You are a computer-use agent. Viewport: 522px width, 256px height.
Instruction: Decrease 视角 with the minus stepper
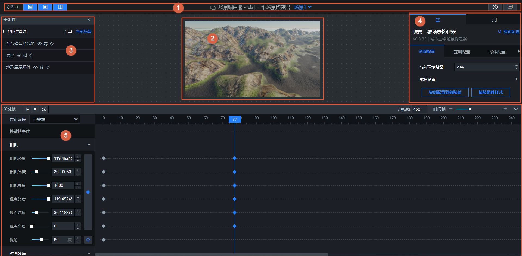(x=78, y=242)
